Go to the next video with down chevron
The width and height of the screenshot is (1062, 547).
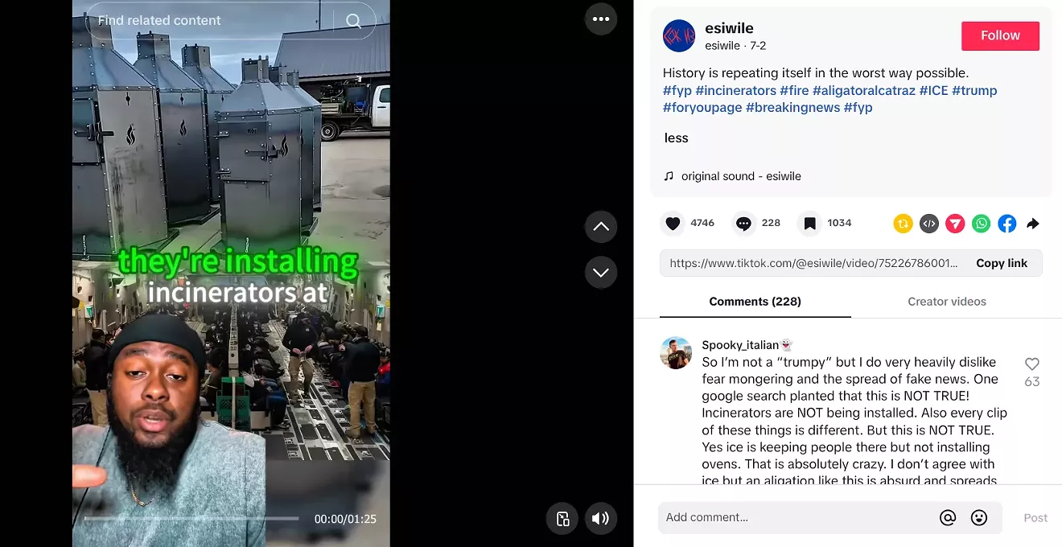coord(601,273)
